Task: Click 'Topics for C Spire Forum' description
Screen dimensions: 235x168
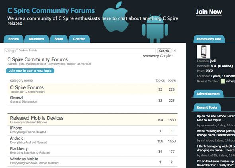Action: [27, 92]
